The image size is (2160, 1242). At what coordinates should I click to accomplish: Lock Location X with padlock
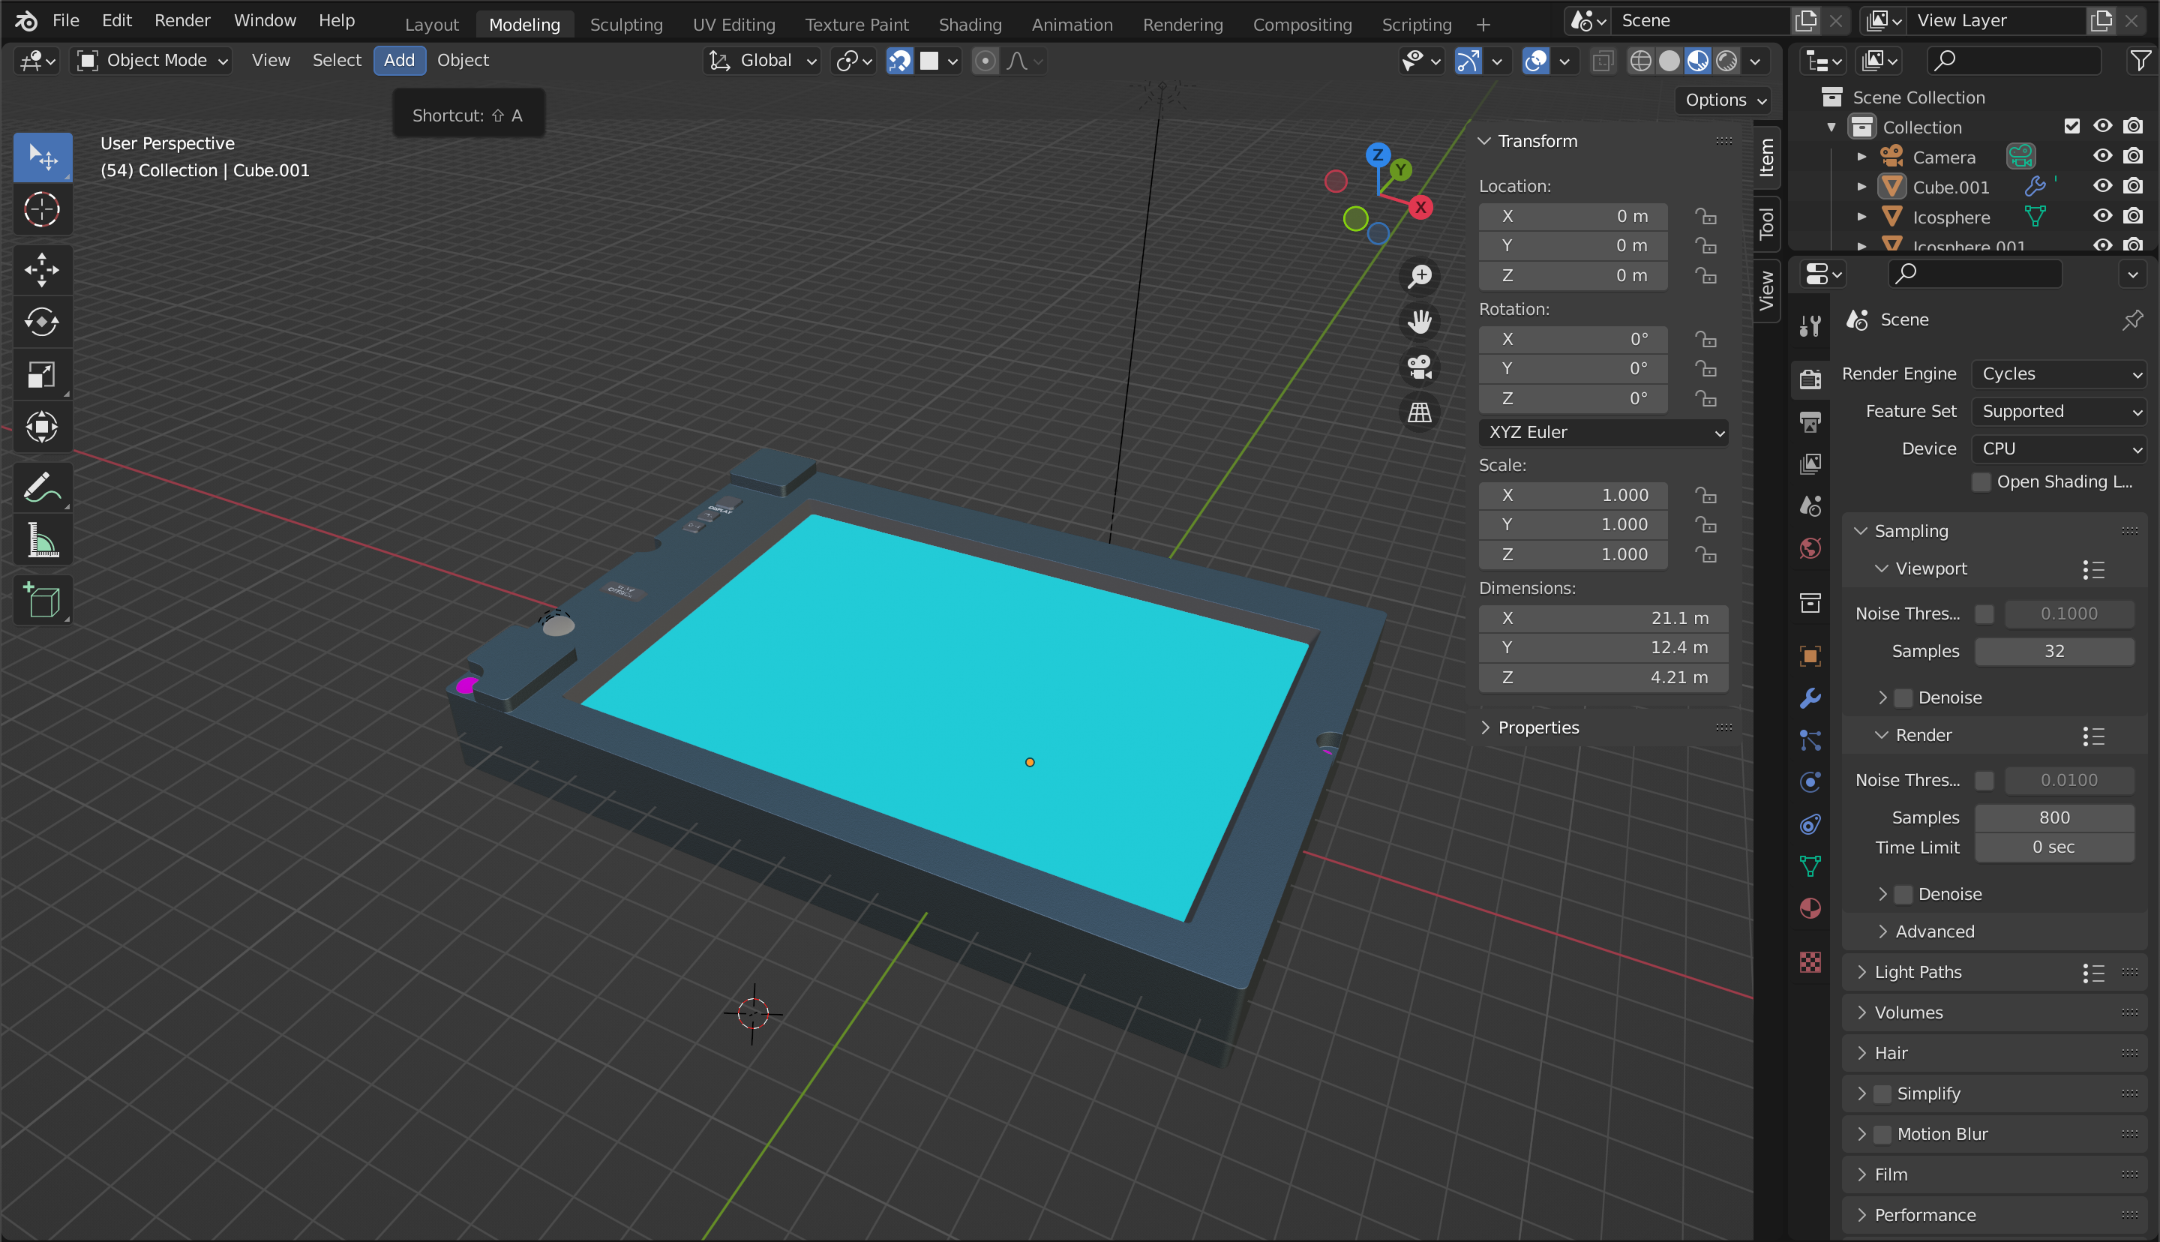pyautogui.click(x=1705, y=217)
